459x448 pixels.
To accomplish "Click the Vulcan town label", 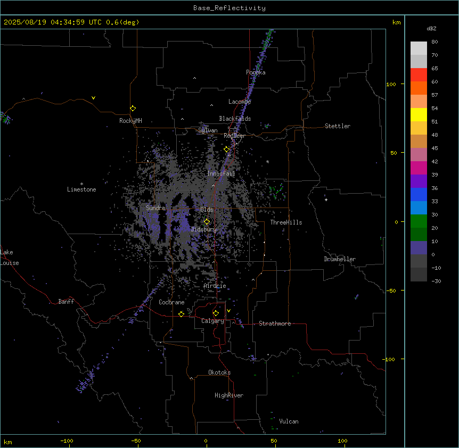I will point(289,421).
